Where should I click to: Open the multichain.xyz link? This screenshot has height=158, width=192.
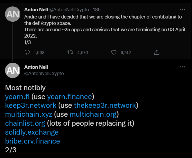pyautogui.click(x=29, y=114)
